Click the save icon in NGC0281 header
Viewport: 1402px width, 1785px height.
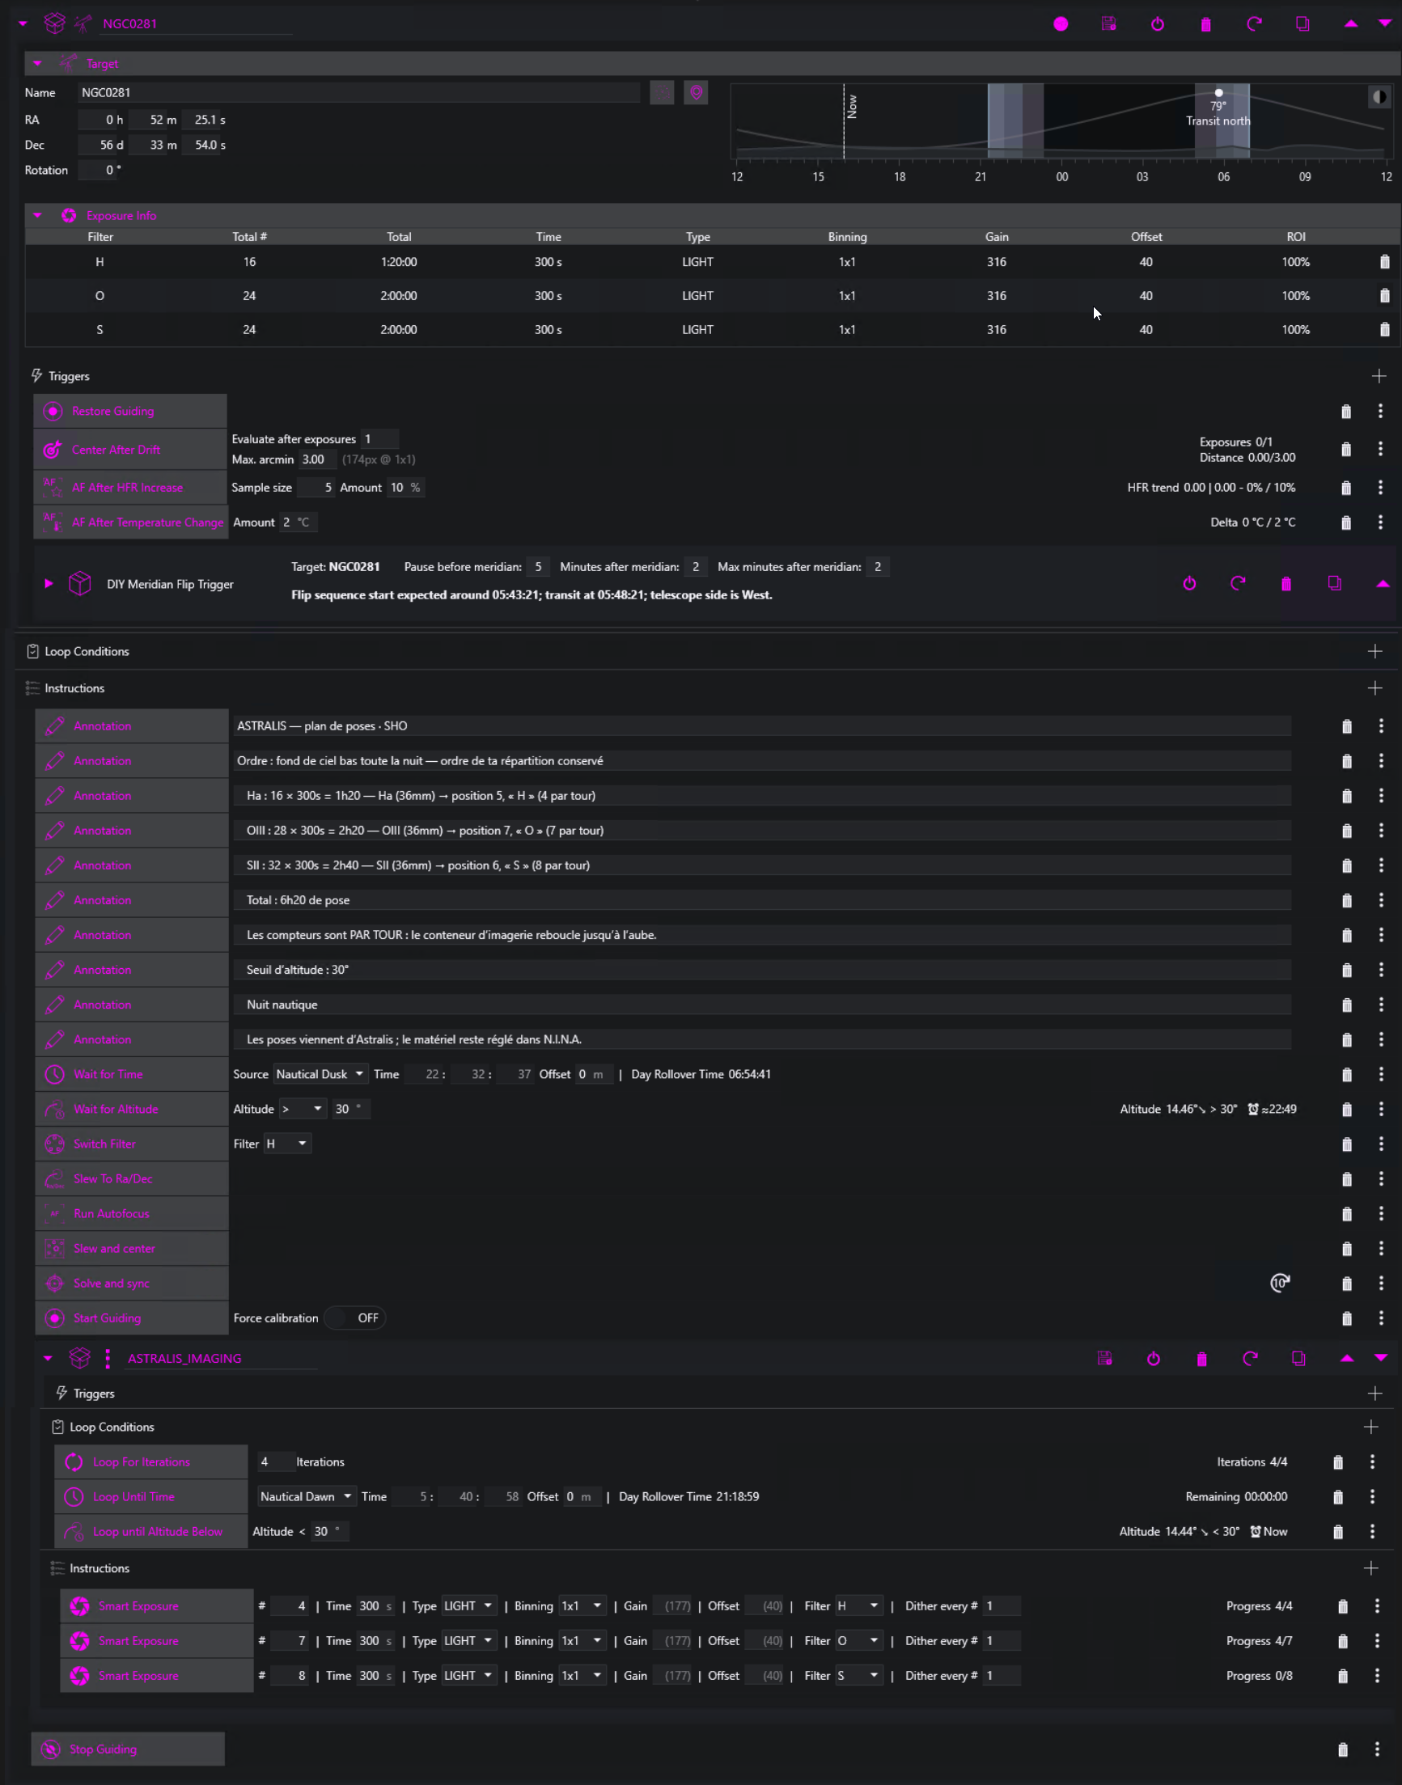(1108, 23)
